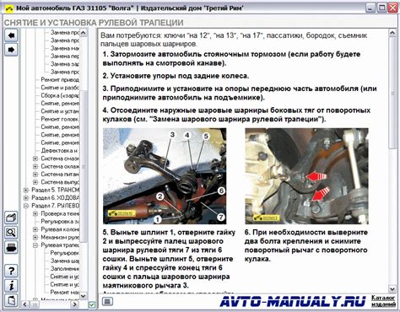Click the tree pane vertical scrollbar thumb
This screenshot has width=400, height=312.
click(84, 166)
